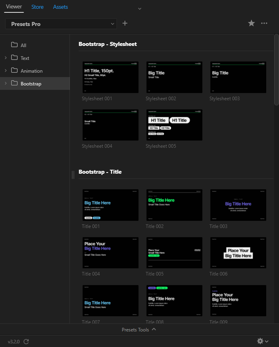Click the Title 004 caption
The width and height of the screenshot is (279, 347).
coord(91,274)
